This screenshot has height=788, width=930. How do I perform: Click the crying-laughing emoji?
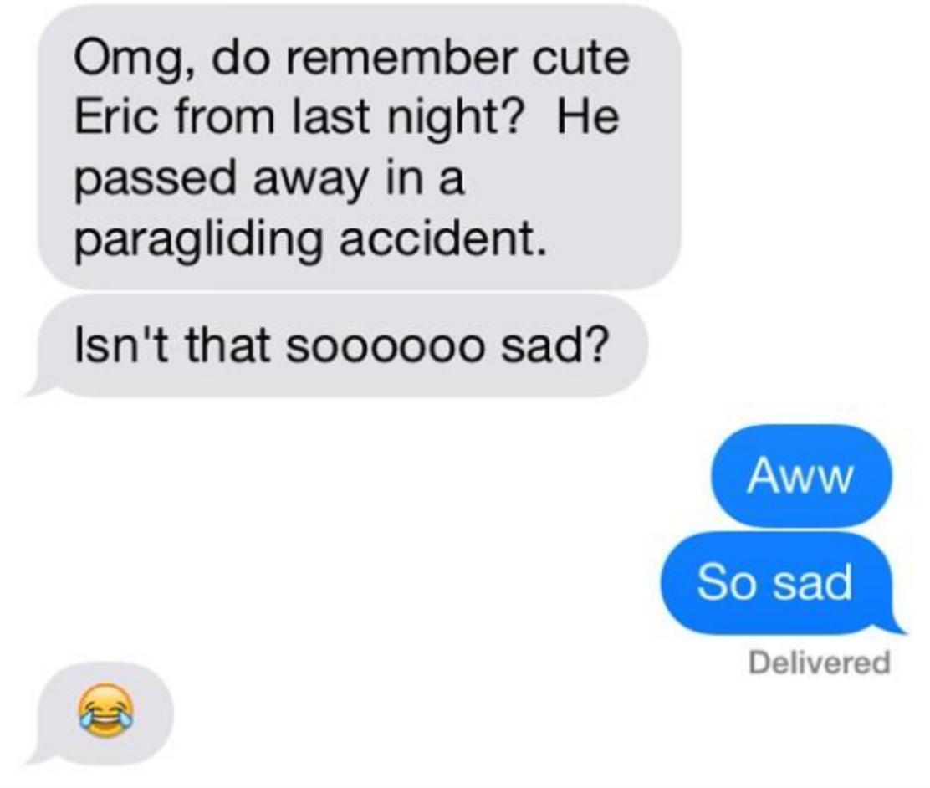coord(105,710)
